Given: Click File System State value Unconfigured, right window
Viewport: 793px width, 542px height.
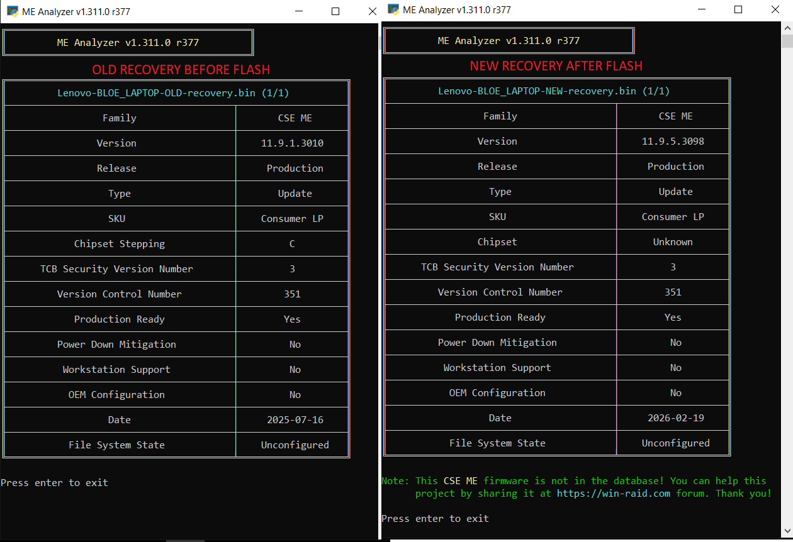Looking at the screenshot, I should pos(676,443).
